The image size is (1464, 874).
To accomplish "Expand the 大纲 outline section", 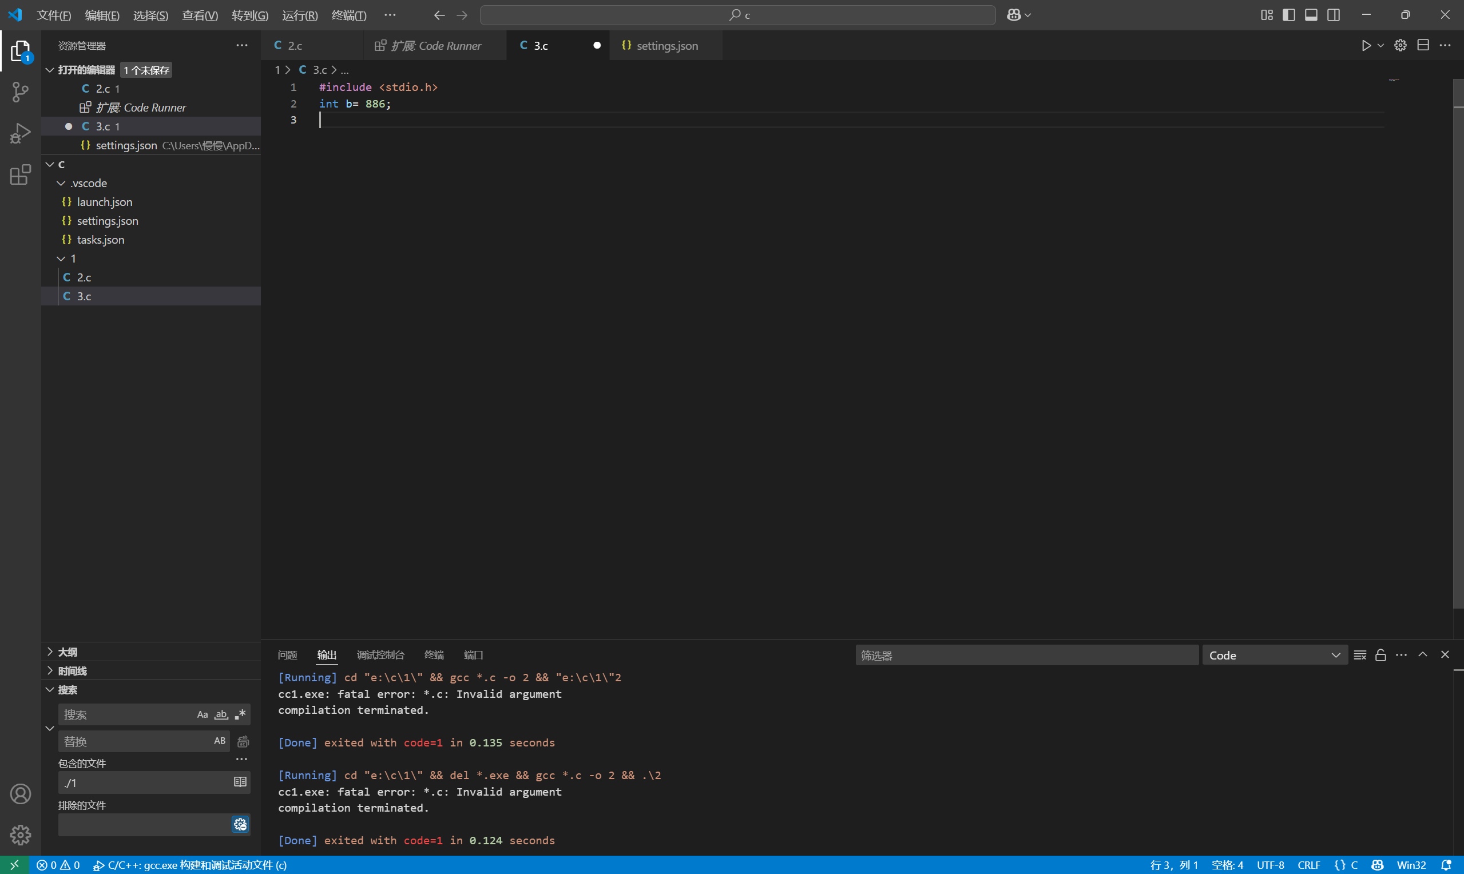I will click(x=67, y=652).
